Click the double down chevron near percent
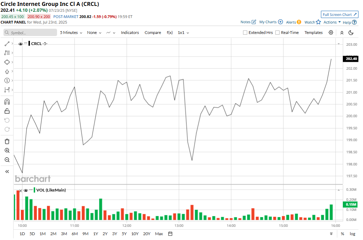The image size is (363, 240). point(331,234)
